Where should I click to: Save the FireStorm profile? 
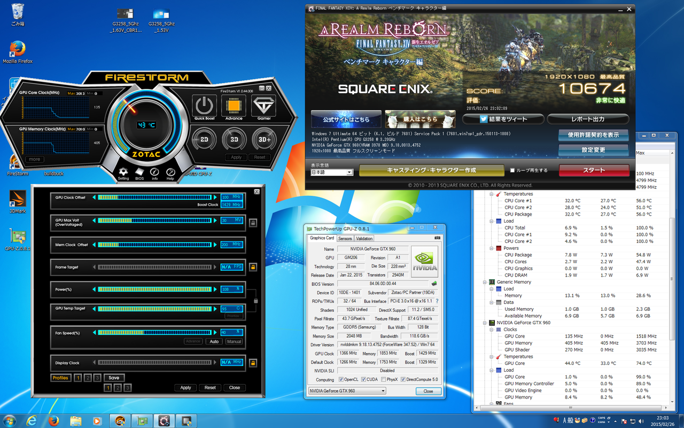114,378
